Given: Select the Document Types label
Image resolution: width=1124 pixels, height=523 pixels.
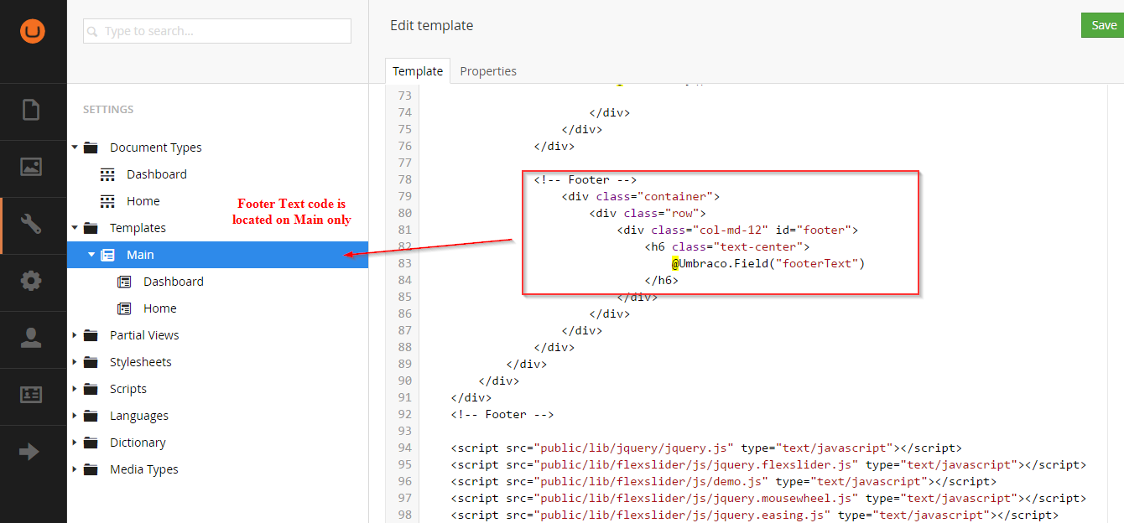Looking at the screenshot, I should (156, 148).
